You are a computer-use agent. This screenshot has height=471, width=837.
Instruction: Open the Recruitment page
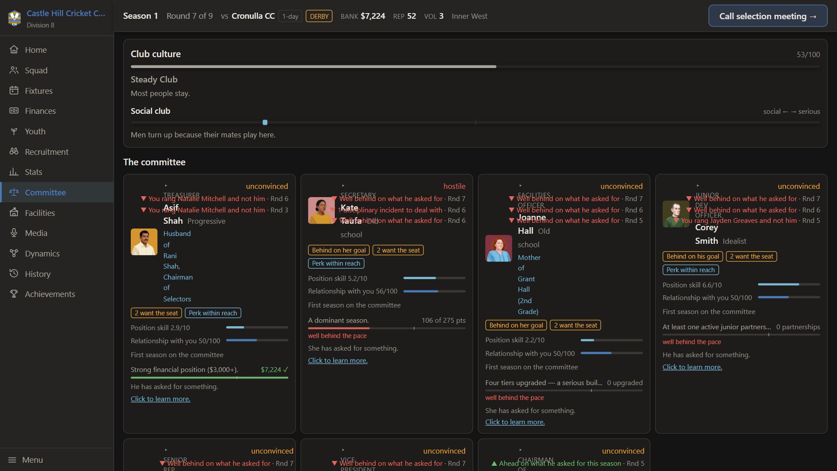[57, 152]
